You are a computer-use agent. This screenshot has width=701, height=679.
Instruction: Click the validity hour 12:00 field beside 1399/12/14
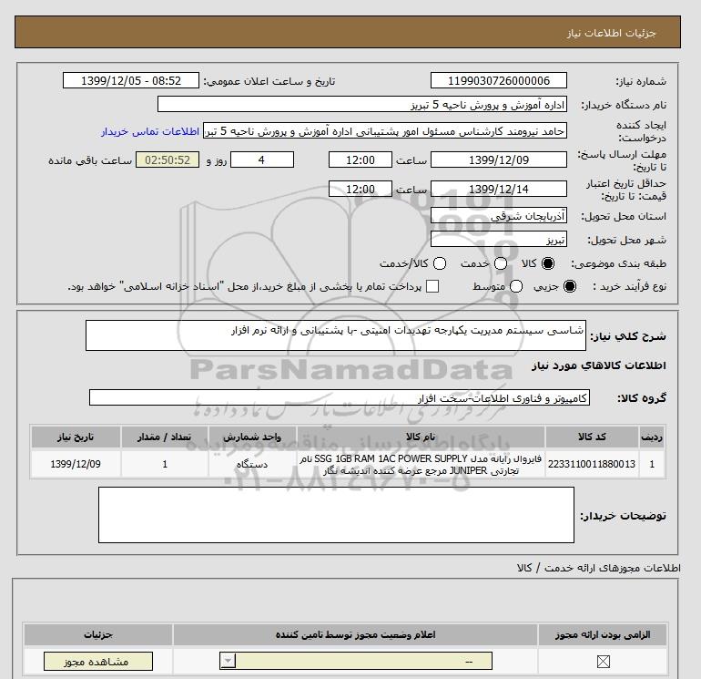(361, 189)
